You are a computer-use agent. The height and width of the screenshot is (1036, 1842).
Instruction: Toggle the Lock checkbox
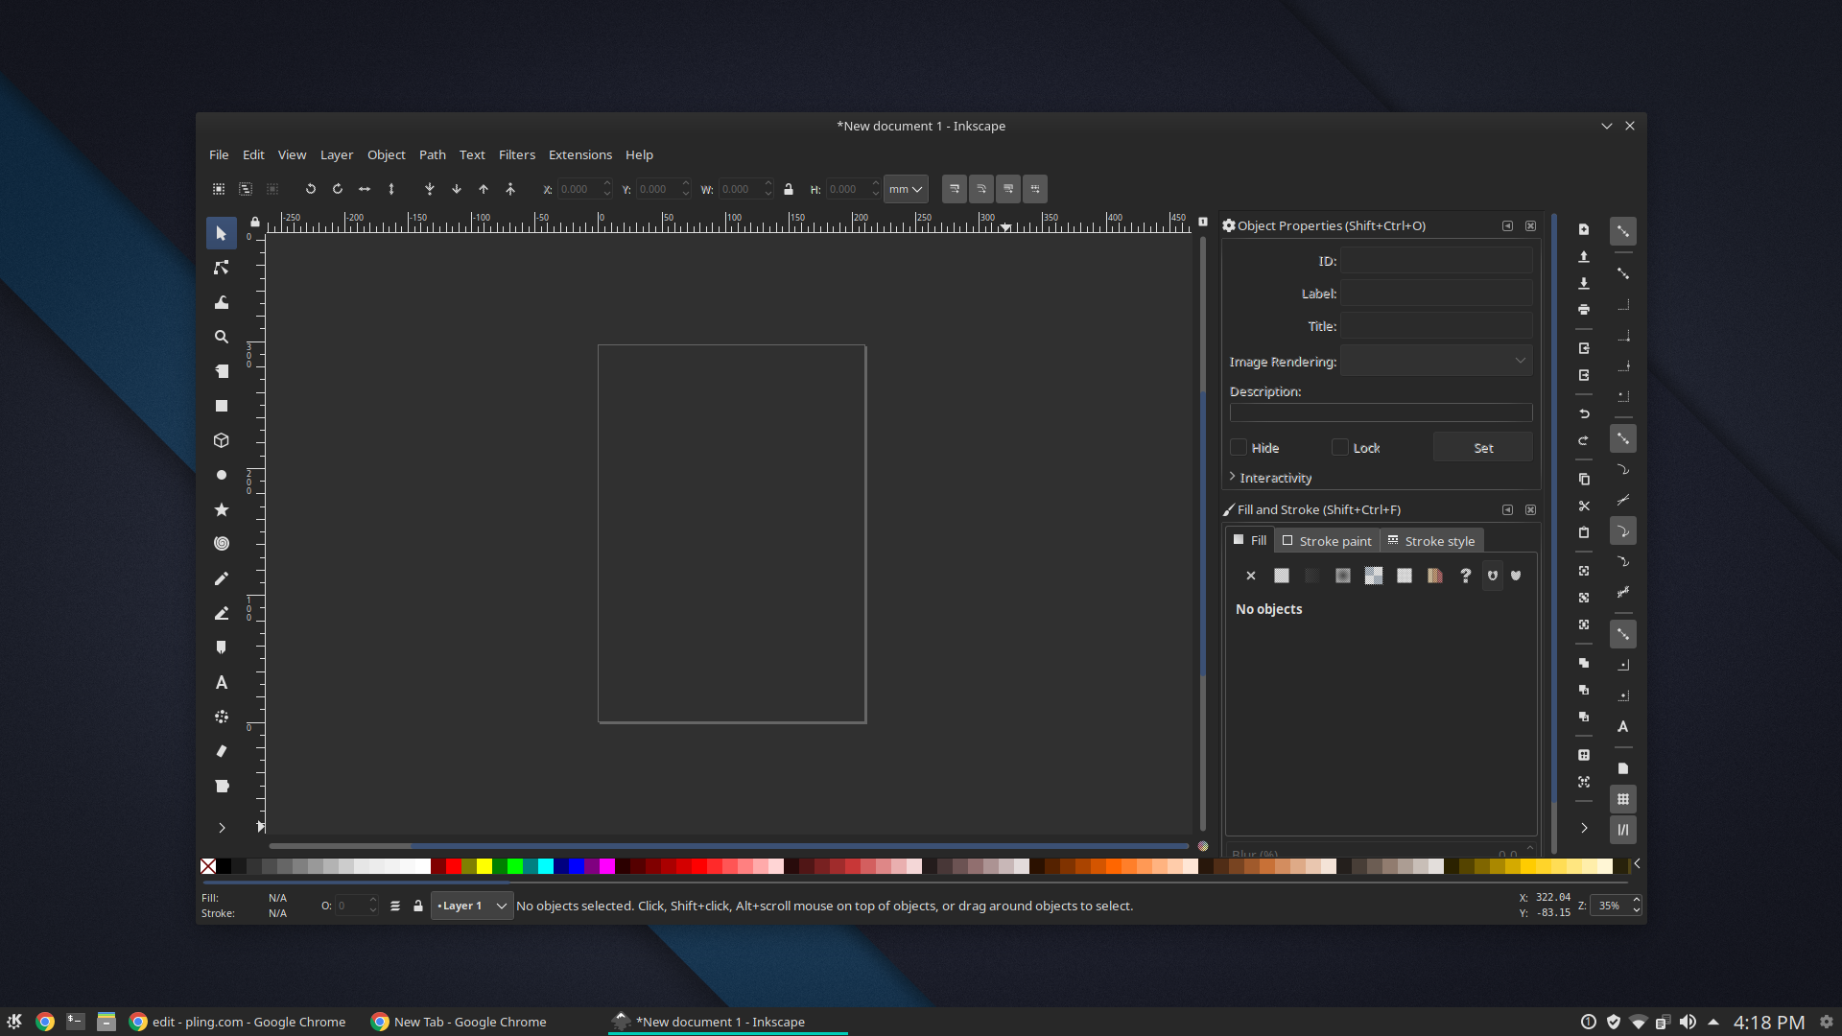tap(1340, 448)
